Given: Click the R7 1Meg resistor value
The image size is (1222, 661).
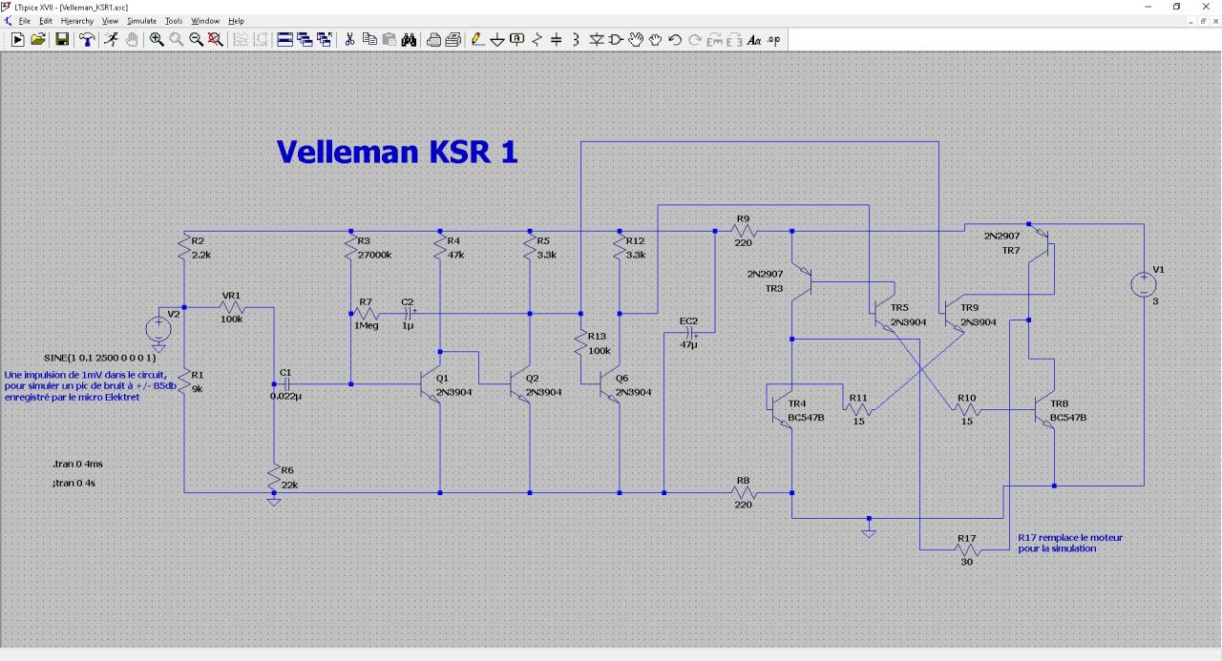Looking at the screenshot, I should click(x=368, y=324).
